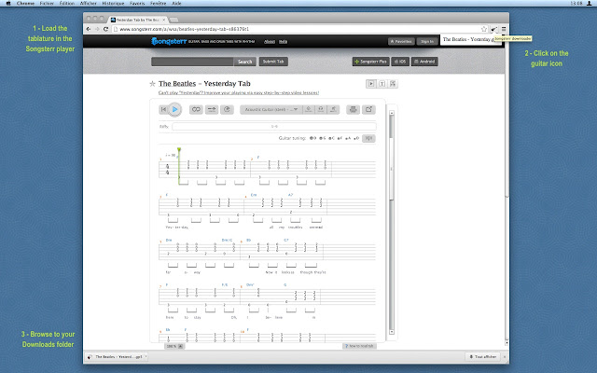Open the Fenêtre menu
This screenshot has width=597, height=373.
click(158, 3)
